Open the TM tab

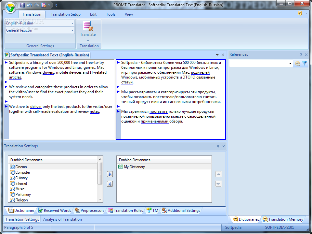point(152,211)
